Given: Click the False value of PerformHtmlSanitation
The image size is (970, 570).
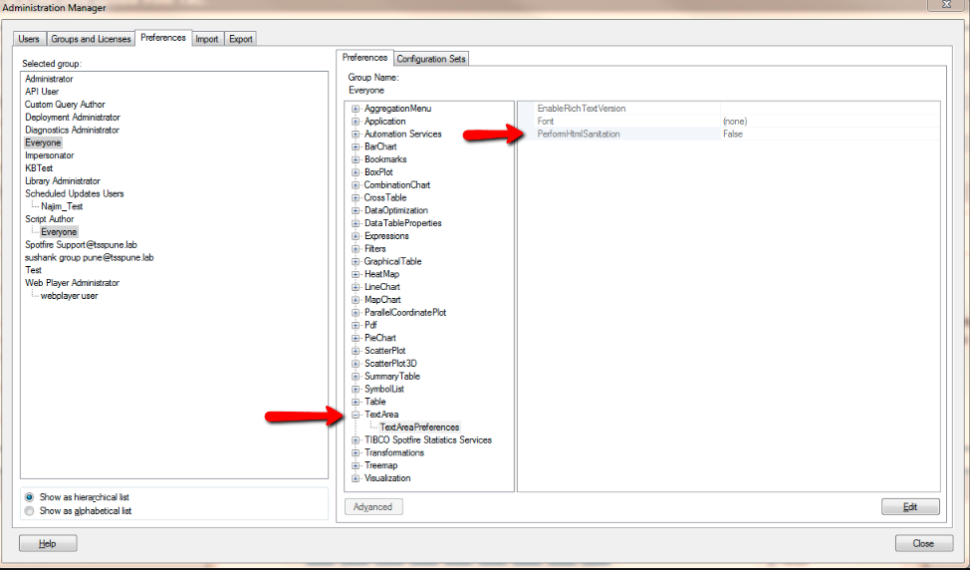Looking at the screenshot, I should coord(733,134).
